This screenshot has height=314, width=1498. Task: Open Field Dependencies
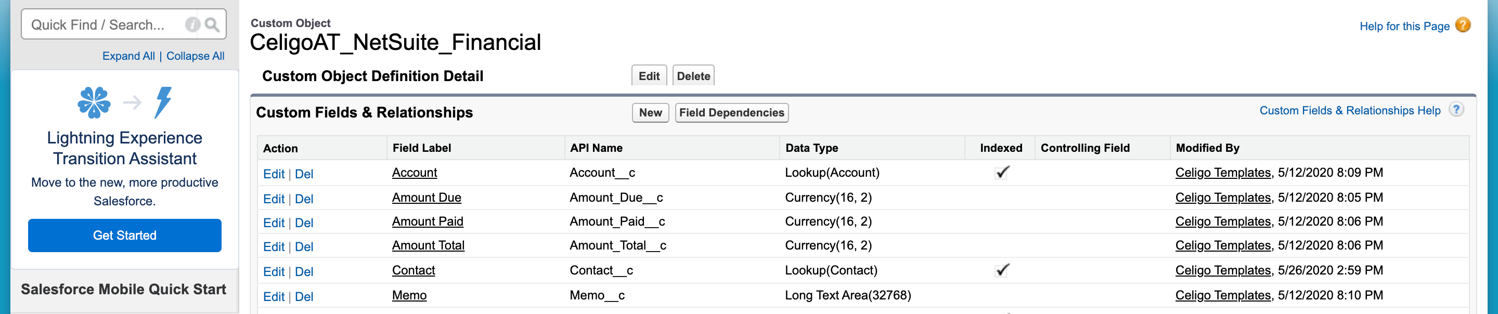[x=731, y=112]
